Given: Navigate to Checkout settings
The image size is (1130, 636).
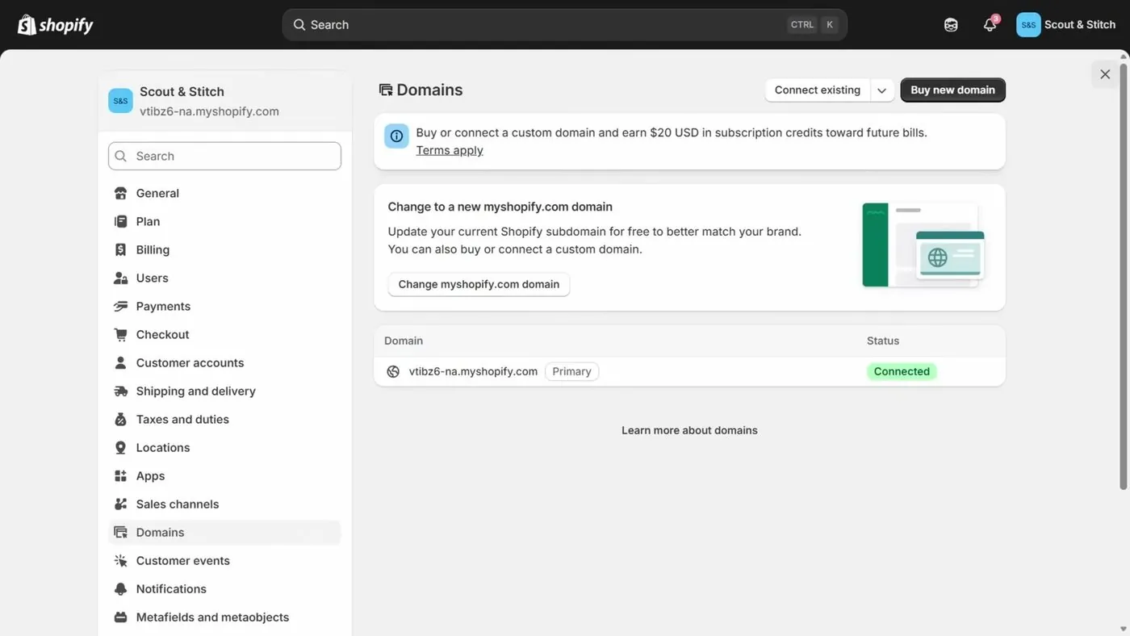Looking at the screenshot, I should (x=224, y=335).
